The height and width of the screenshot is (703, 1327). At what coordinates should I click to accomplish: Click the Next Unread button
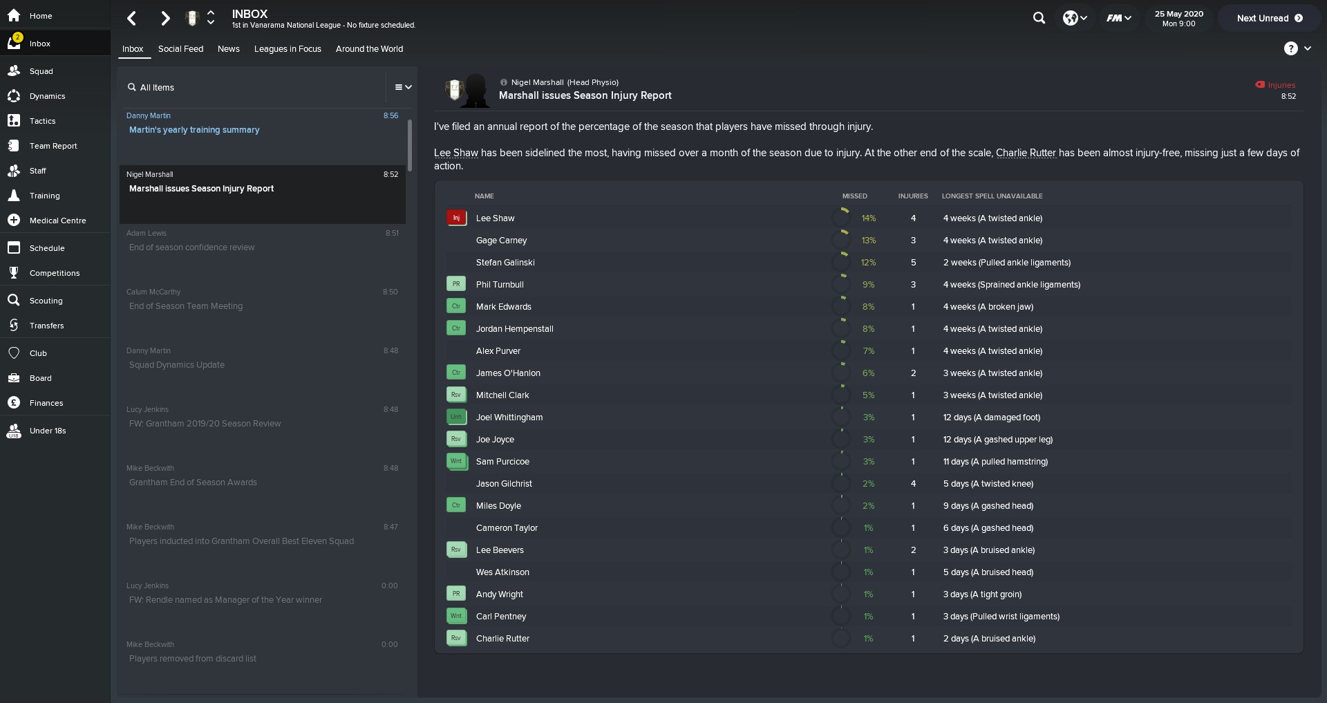1269,18
